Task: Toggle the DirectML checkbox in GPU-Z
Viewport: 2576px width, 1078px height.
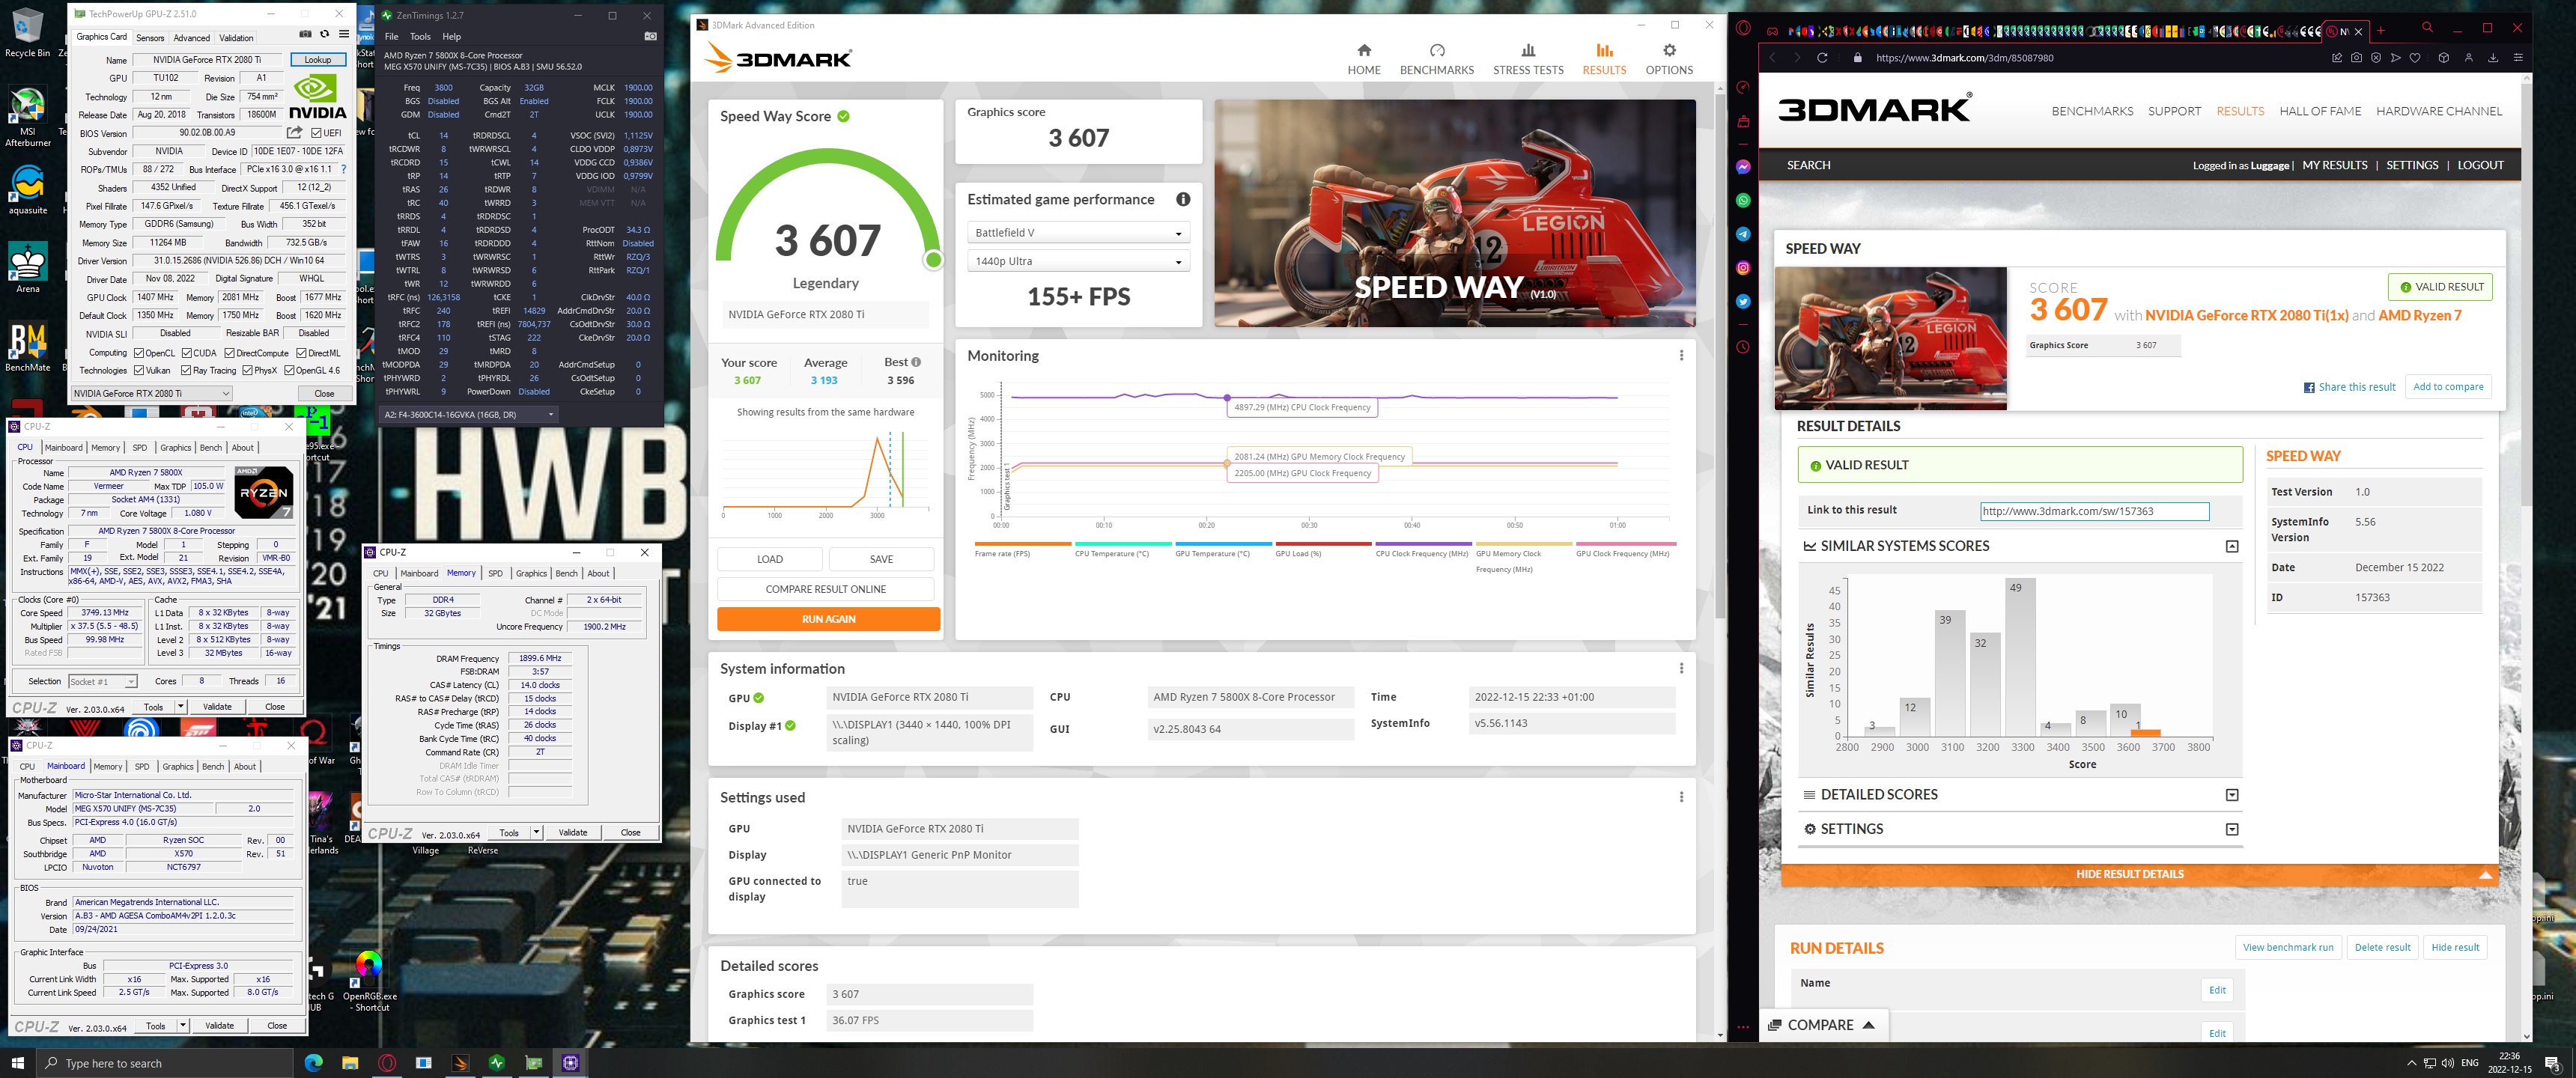Action: [x=301, y=353]
